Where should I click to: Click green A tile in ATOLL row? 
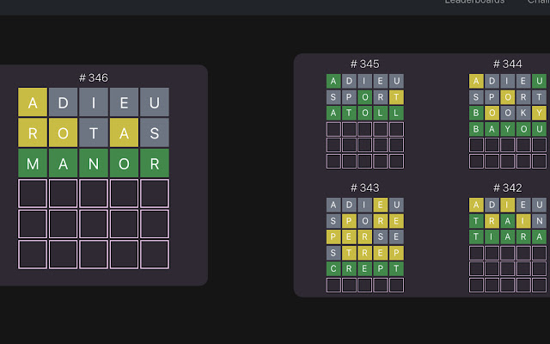[333, 113]
